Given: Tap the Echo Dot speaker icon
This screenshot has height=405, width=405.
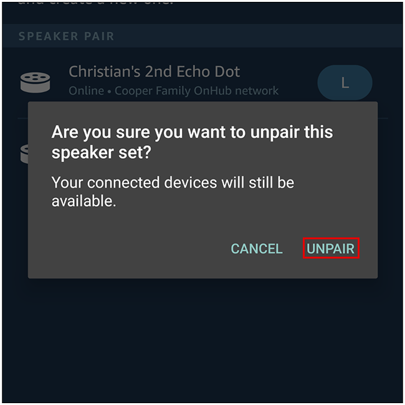Looking at the screenshot, I should click(35, 82).
